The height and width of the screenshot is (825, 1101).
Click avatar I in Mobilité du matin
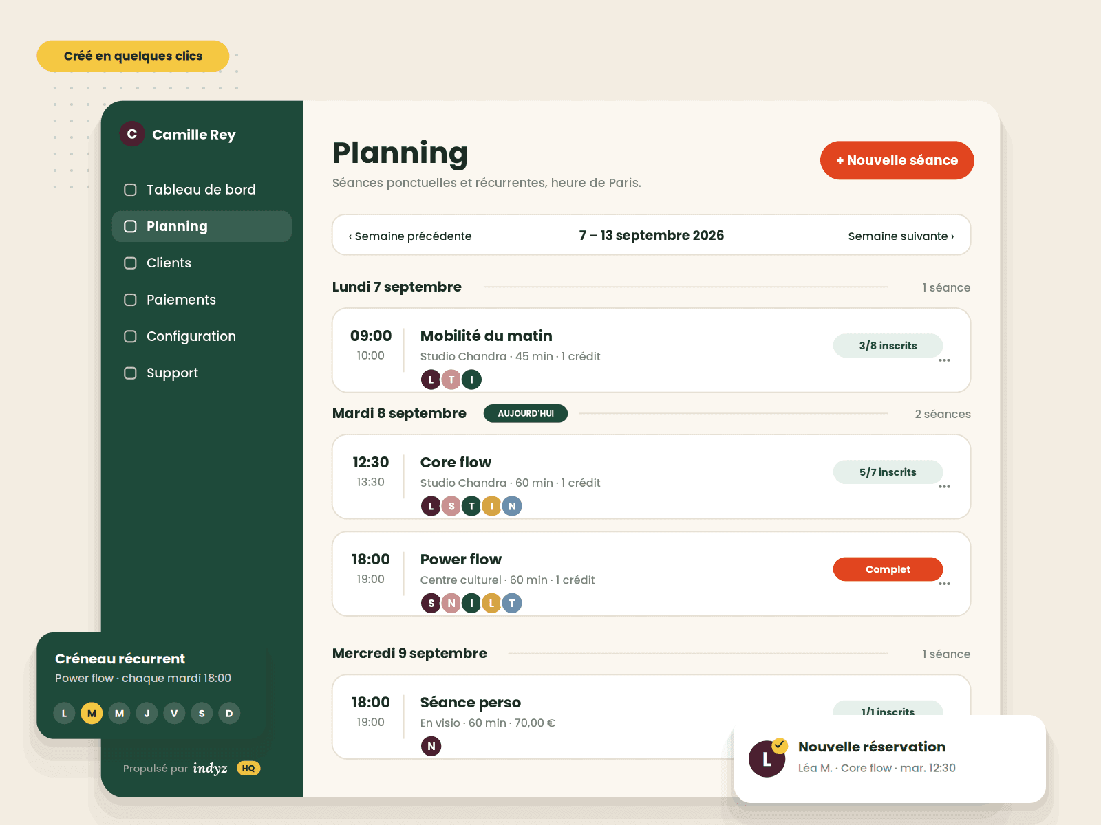pos(471,379)
